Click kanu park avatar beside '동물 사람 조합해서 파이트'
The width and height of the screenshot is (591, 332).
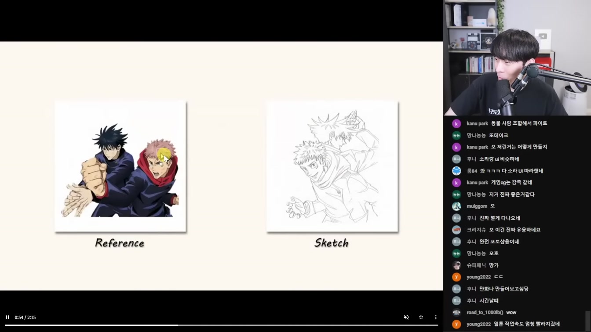click(x=456, y=123)
